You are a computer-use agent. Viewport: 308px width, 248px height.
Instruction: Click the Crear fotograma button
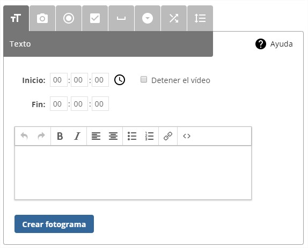54,224
